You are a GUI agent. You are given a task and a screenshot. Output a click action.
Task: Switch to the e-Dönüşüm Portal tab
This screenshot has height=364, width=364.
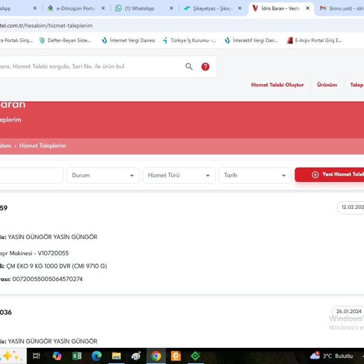[75, 9]
